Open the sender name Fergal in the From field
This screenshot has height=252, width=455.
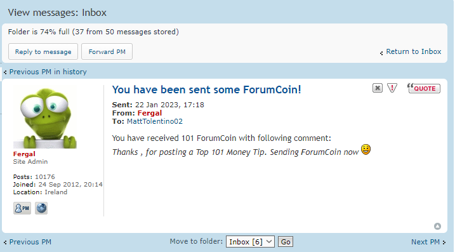pyautogui.click(x=149, y=113)
